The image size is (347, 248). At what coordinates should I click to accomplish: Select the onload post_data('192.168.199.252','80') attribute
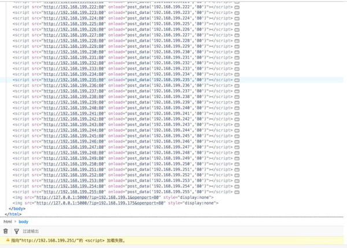pos(158,175)
